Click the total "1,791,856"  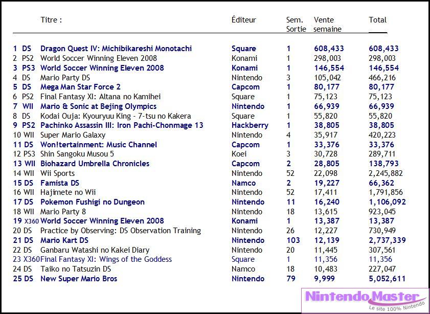point(386,192)
